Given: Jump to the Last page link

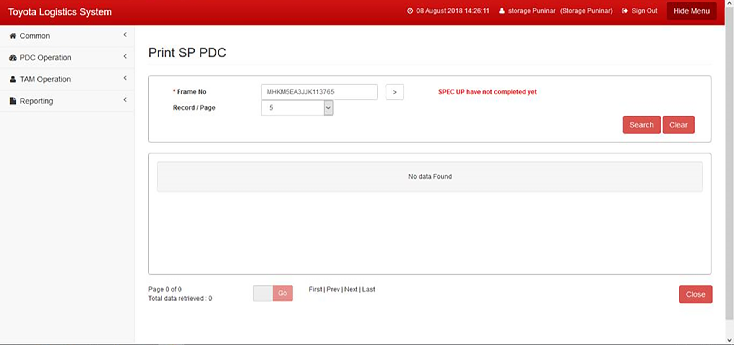Looking at the screenshot, I should pos(369,290).
